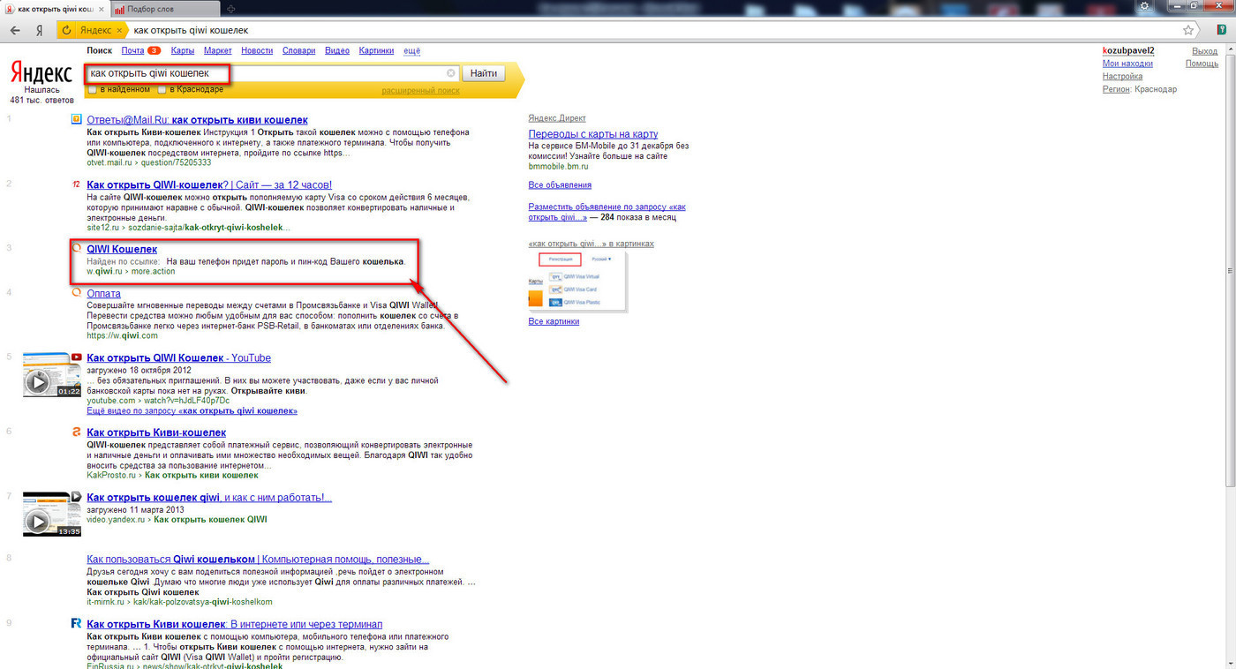1236x669 pixels.
Task: Click the Выход logout link
Action: (x=1204, y=51)
